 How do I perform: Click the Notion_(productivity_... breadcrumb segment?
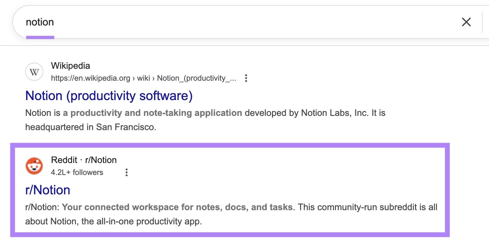[196, 78]
